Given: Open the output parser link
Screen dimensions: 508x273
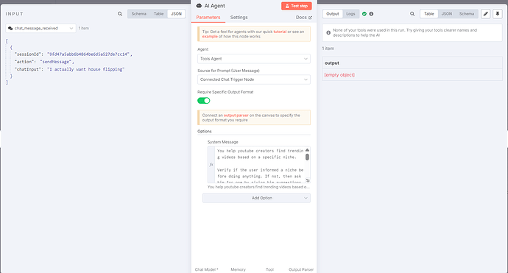Looking at the screenshot, I should 236,116.
